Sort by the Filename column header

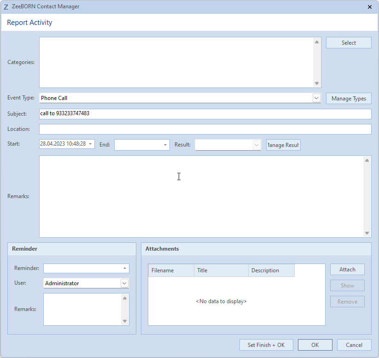[170, 270]
